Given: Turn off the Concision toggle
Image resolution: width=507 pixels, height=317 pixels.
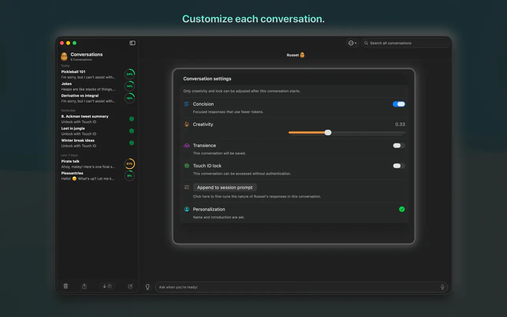Looking at the screenshot, I should click(399, 104).
